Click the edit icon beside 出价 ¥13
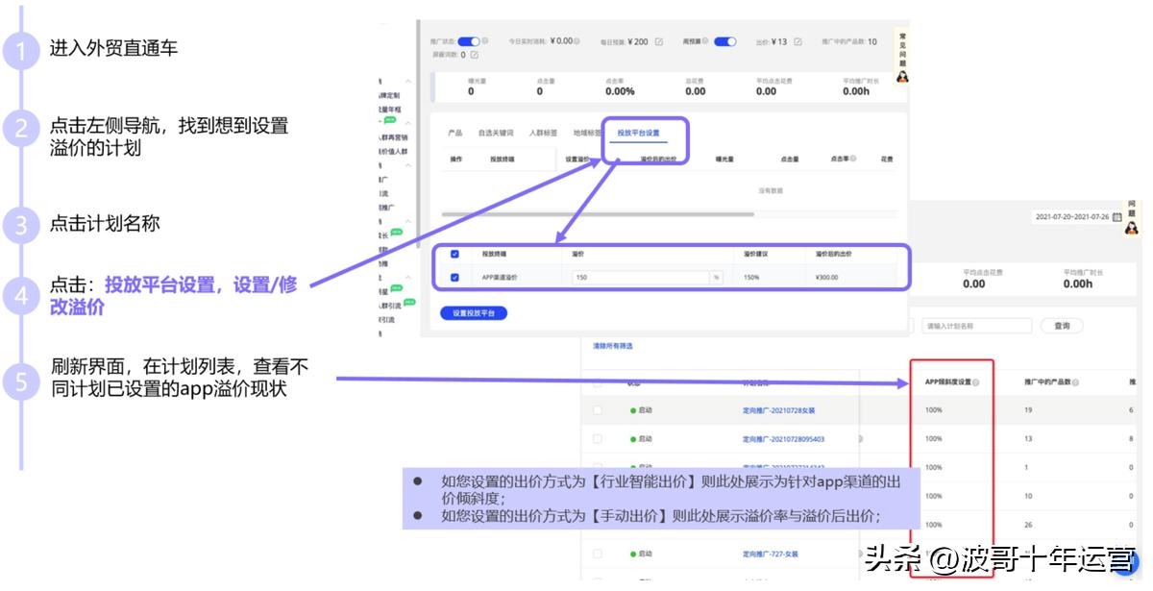Viewport: 1153px width, 591px height. (798, 41)
